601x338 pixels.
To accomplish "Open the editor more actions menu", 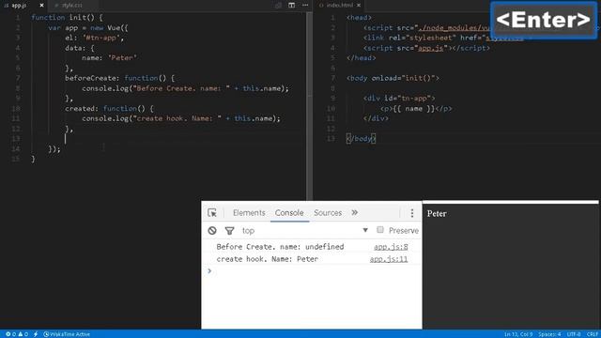I will pos(305,5).
